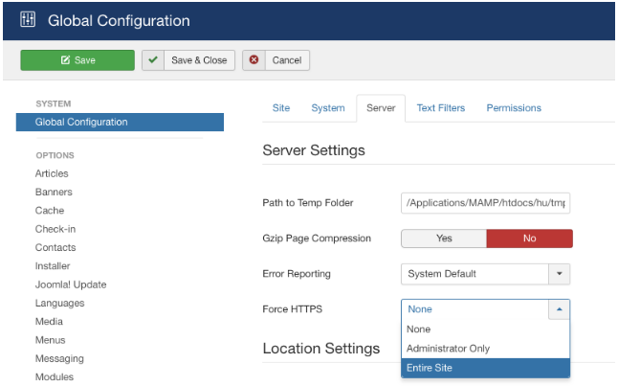Click Save & Close button
The image size is (618, 386).
pos(188,60)
